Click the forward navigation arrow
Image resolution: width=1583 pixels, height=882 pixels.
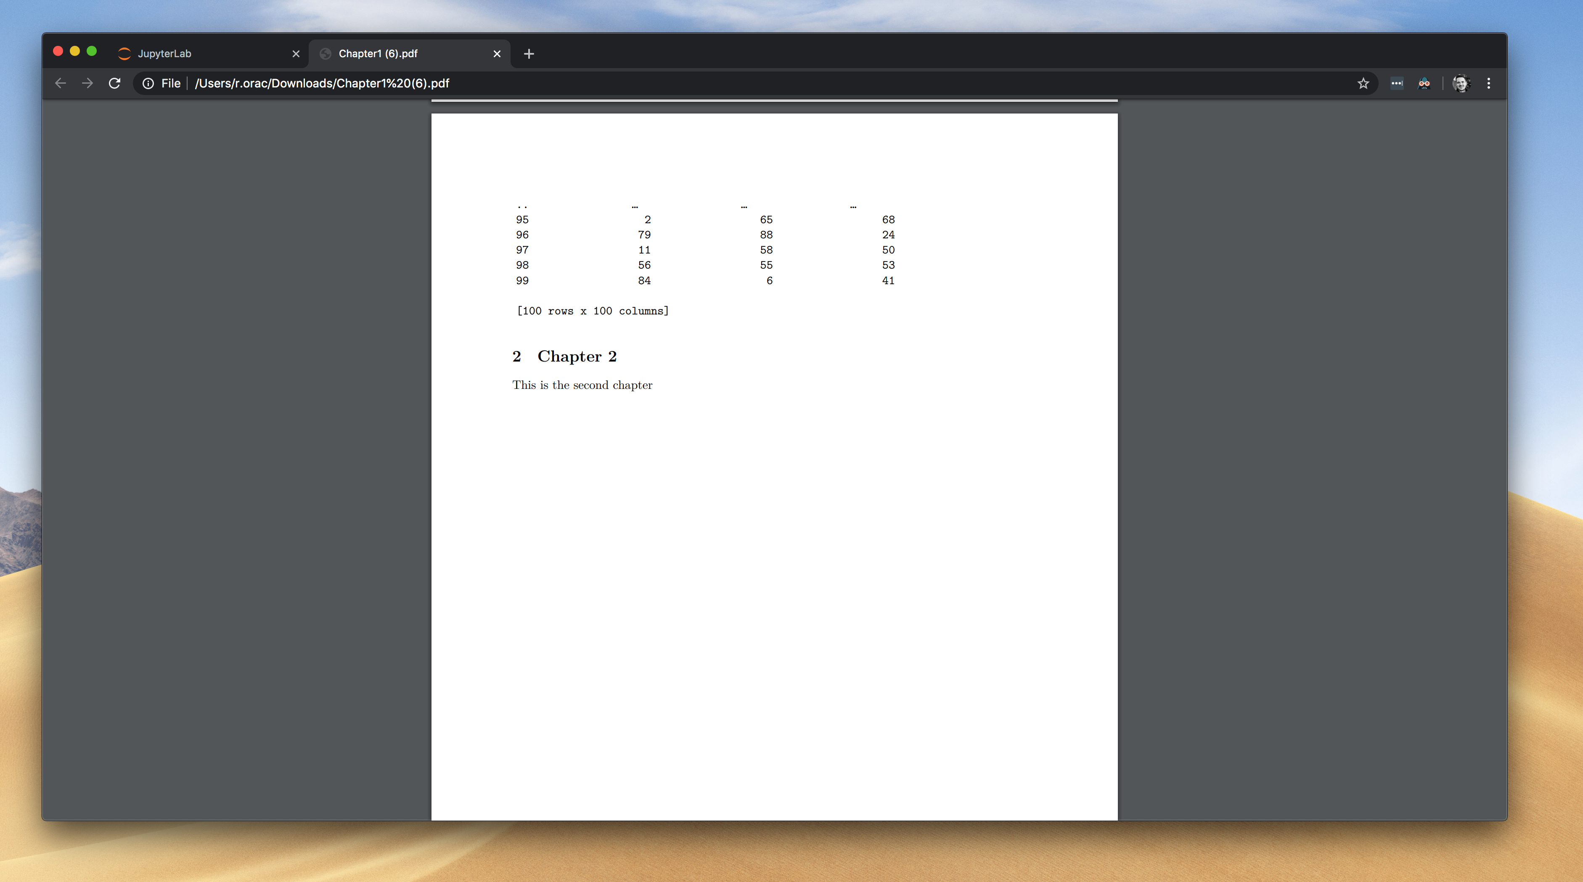click(87, 83)
